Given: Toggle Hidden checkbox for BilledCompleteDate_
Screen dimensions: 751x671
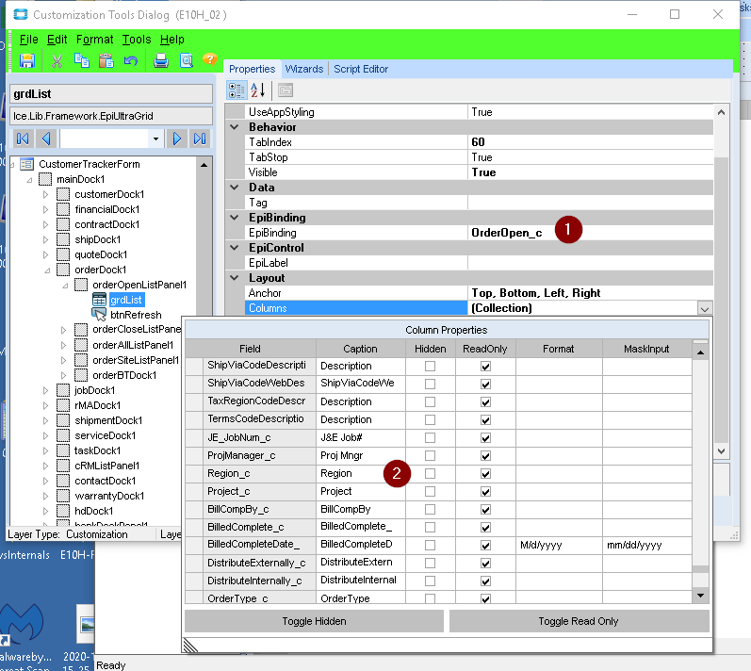Looking at the screenshot, I should [430, 545].
